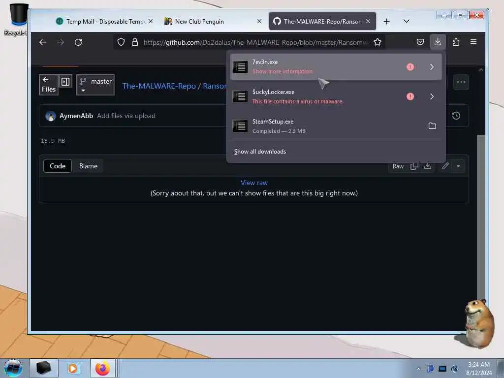Close the New Club Penguin tab
This screenshot has width=504, height=378.
tap(259, 21)
